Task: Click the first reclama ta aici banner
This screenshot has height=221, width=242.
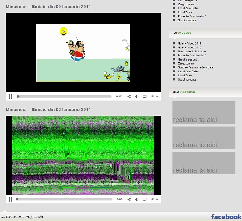Action: point(204,113)
